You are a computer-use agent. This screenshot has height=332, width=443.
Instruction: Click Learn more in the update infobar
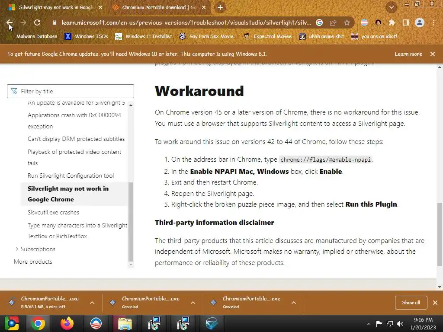coord(408,54)
